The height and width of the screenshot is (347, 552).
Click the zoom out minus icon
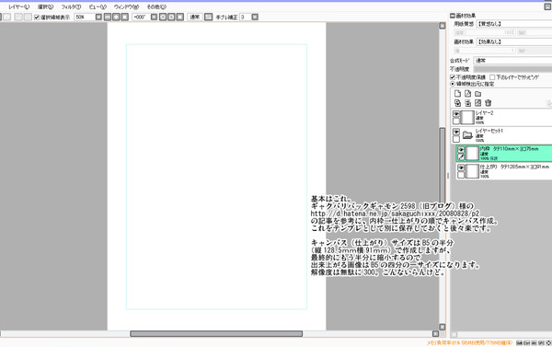click(108, 17)
